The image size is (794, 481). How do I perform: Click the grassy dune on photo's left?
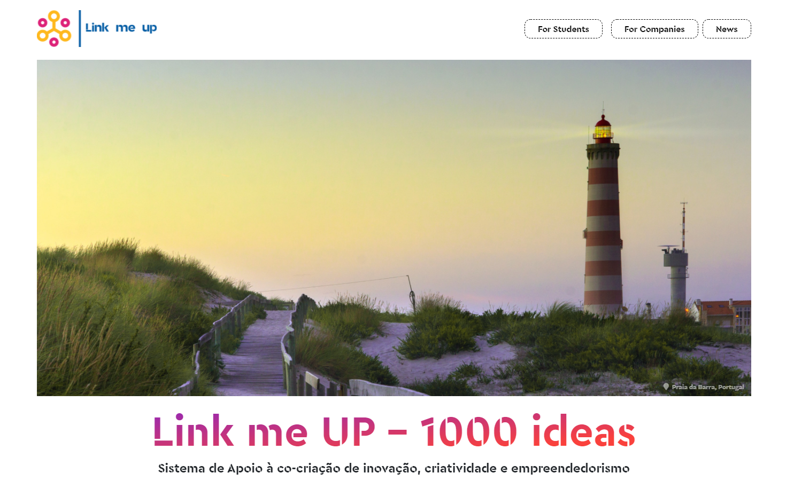pos(107,320)
